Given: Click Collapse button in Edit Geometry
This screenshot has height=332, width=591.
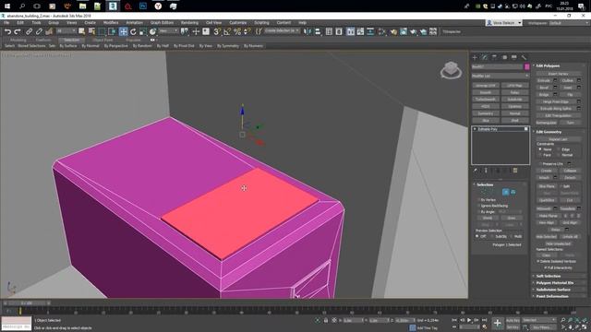Looking at the screenshot, I should click(x=571, y=171).
